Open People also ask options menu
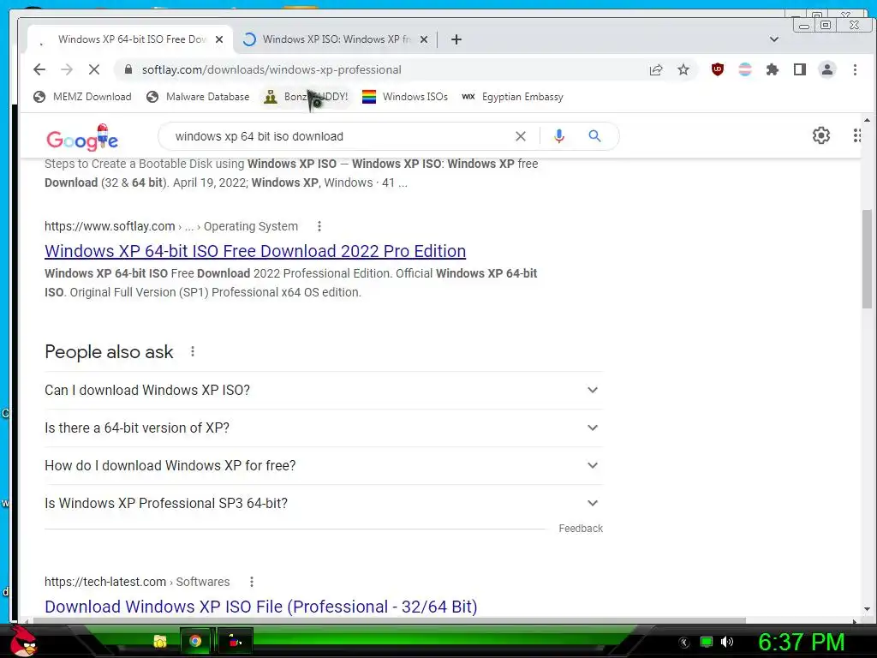The width and height of the screenshot is (877, 658). [x=193, y=351]
